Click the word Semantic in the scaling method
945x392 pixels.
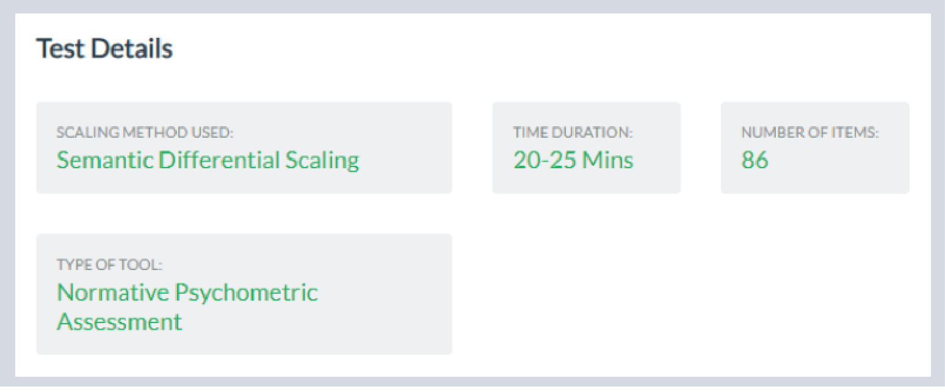104,160
